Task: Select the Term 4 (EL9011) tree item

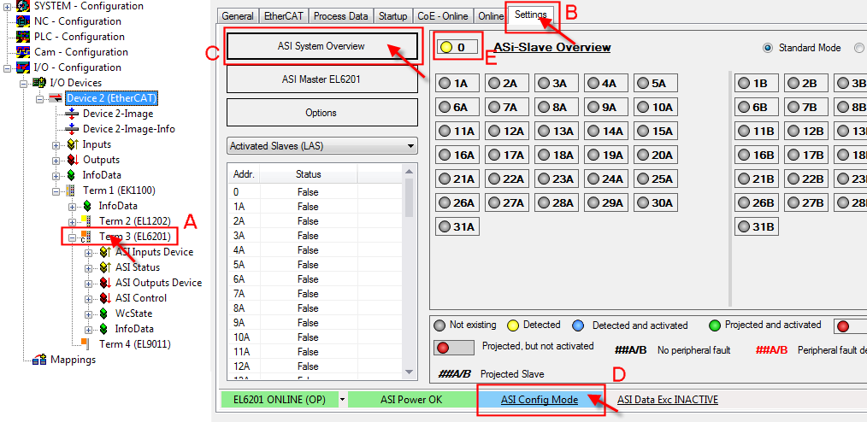Action: [134, 344]
